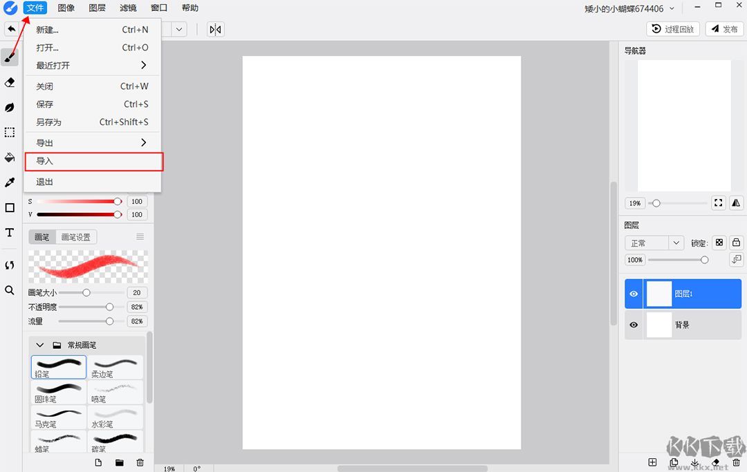Open the 图层 menu in menu bar

click(x=98, y=8)
